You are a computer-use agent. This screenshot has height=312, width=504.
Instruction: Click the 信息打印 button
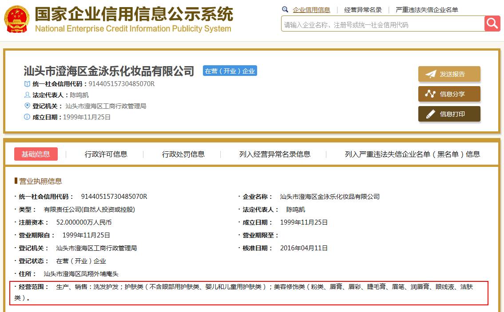(x=449, y=114)
